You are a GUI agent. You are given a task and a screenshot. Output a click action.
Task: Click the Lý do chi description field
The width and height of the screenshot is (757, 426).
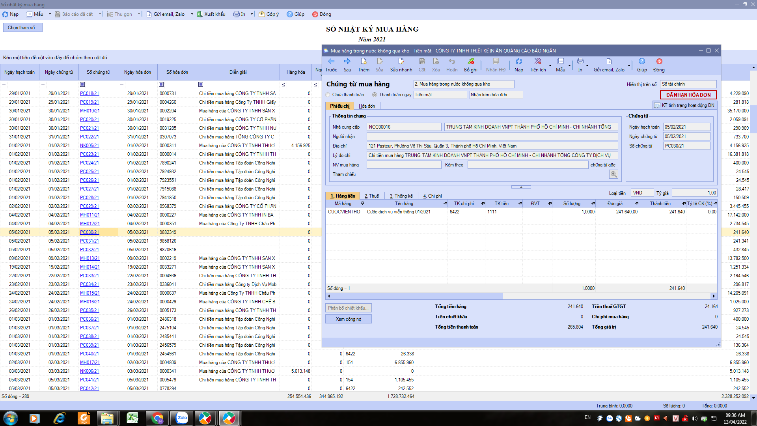[492, 155]
